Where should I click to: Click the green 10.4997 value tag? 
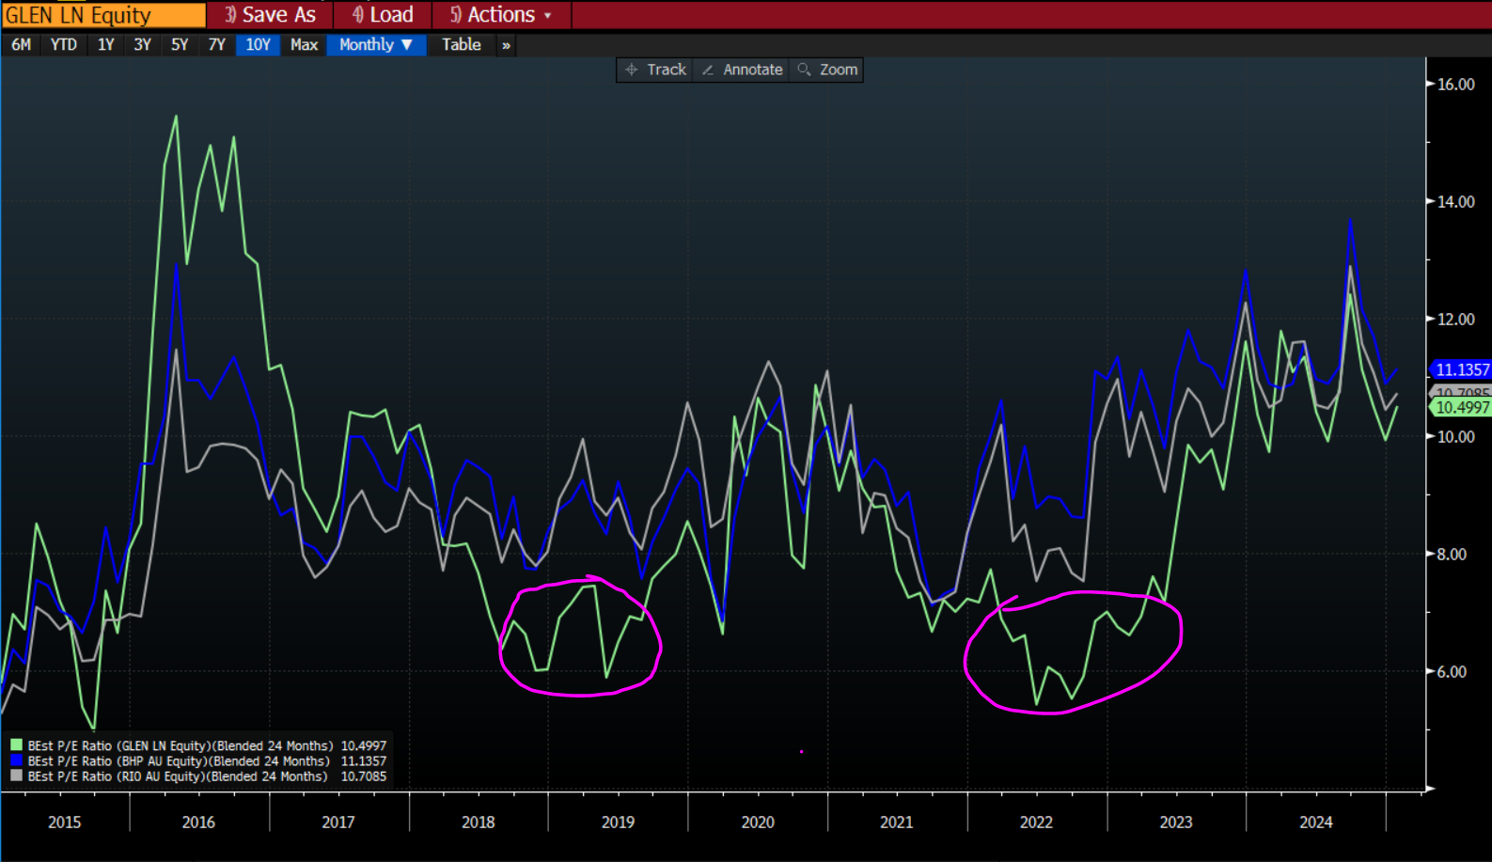[x=1461, y=407]
